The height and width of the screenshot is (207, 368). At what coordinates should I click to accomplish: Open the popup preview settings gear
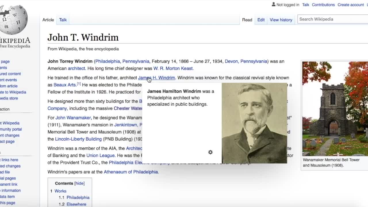[x=210, y=152]
